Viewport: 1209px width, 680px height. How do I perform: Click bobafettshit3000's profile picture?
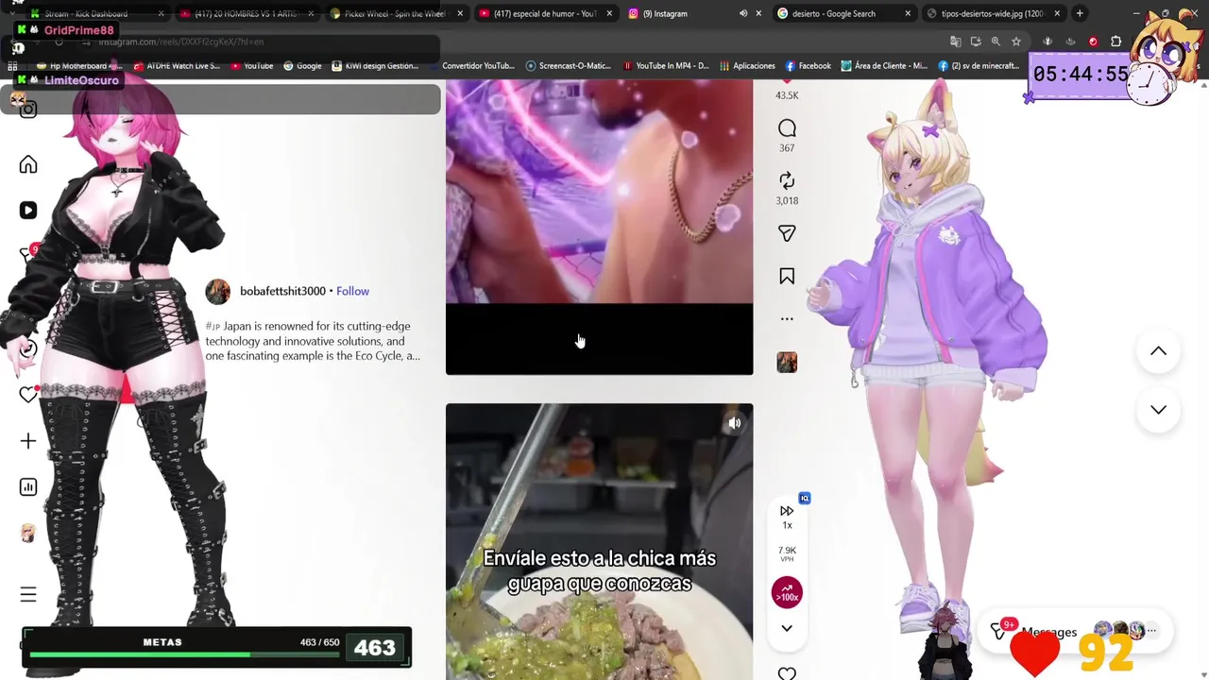pos(218,292)
